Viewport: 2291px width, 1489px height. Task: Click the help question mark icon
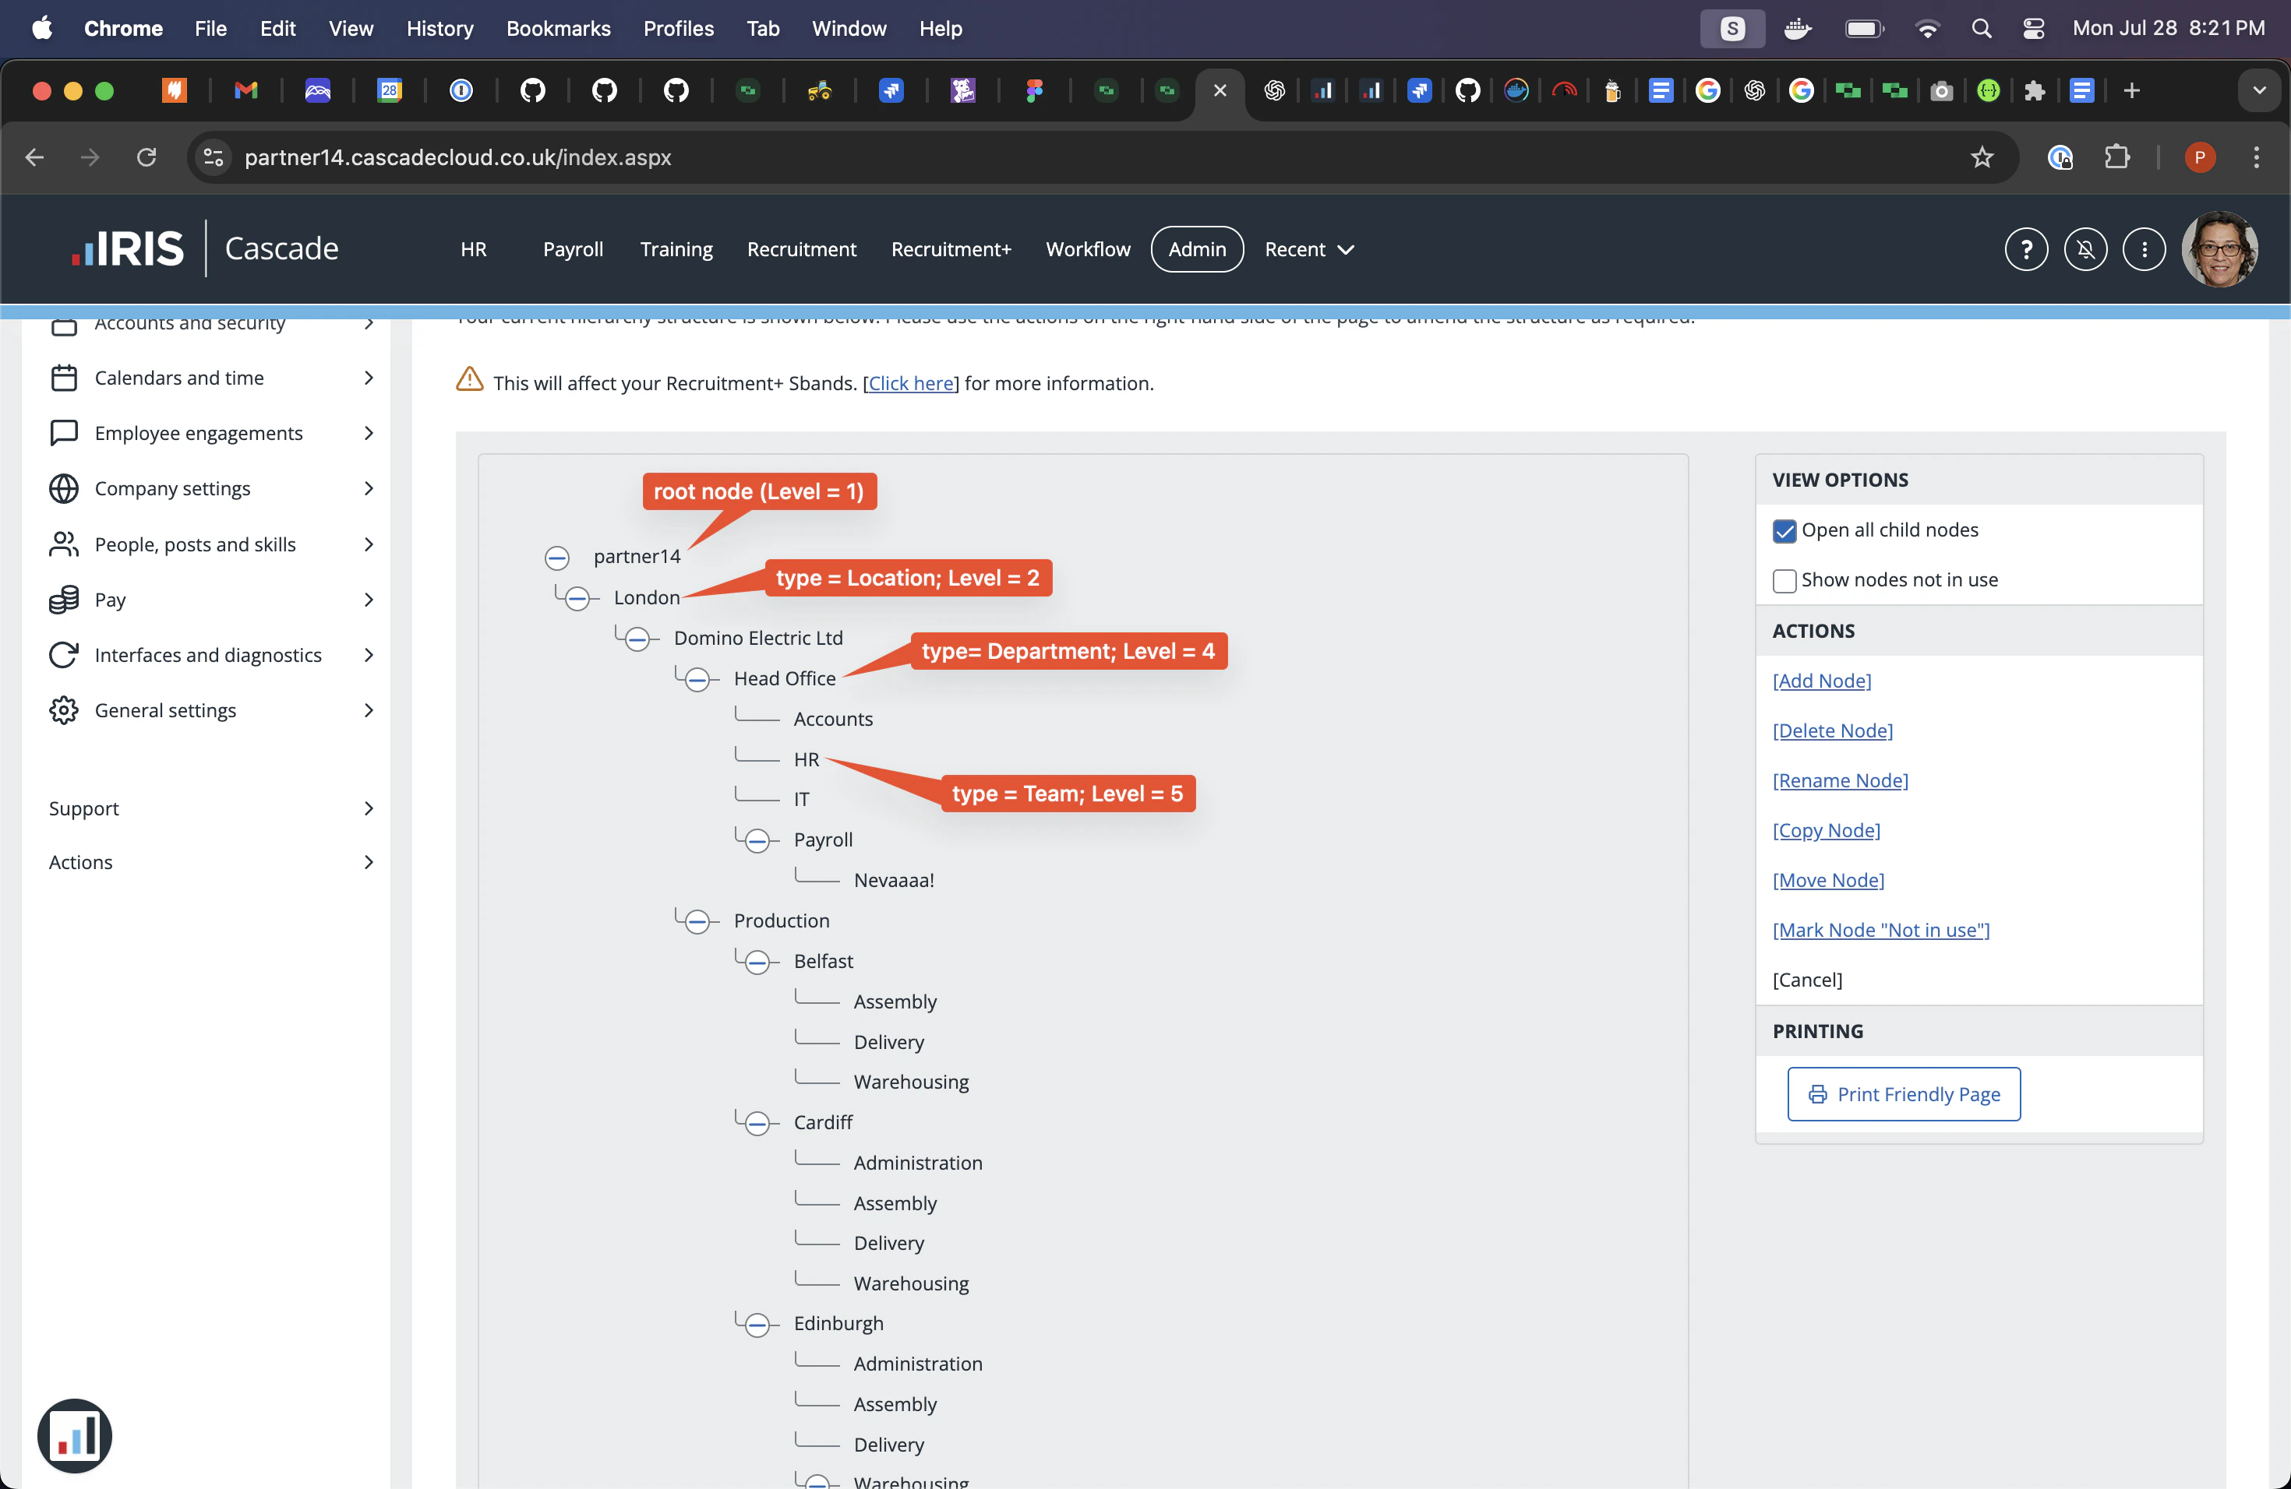click(2025, 249)
